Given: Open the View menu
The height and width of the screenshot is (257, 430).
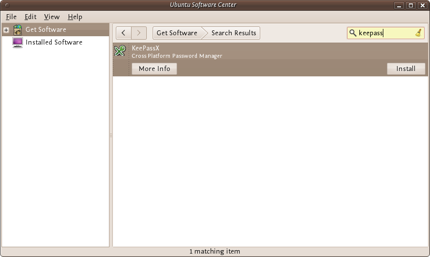Looking at the screenshot, I should [52, 17].
